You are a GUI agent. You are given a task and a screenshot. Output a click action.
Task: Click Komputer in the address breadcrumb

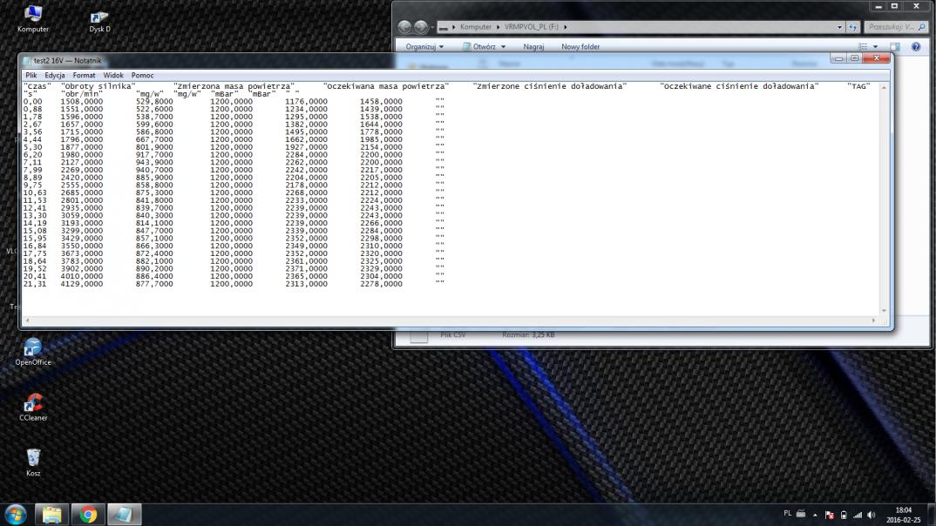click(475, 27)
